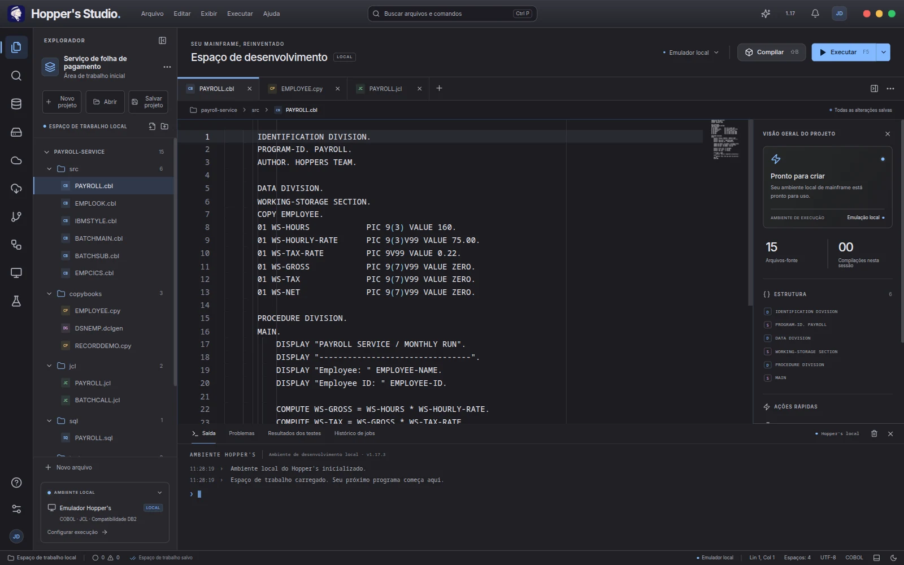
Task: Clear the output panel with the trash icon
Action: pos(874,434)
